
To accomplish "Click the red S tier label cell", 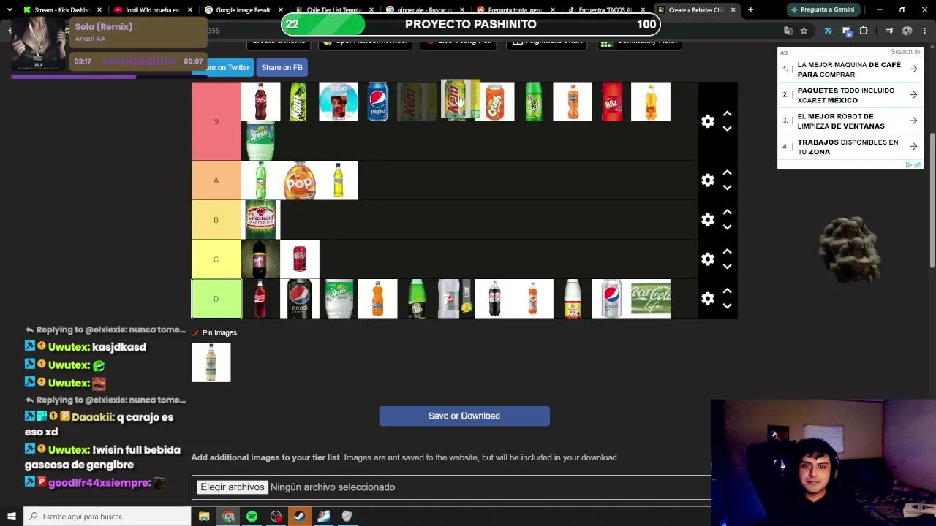I will (x=216, y=121).
